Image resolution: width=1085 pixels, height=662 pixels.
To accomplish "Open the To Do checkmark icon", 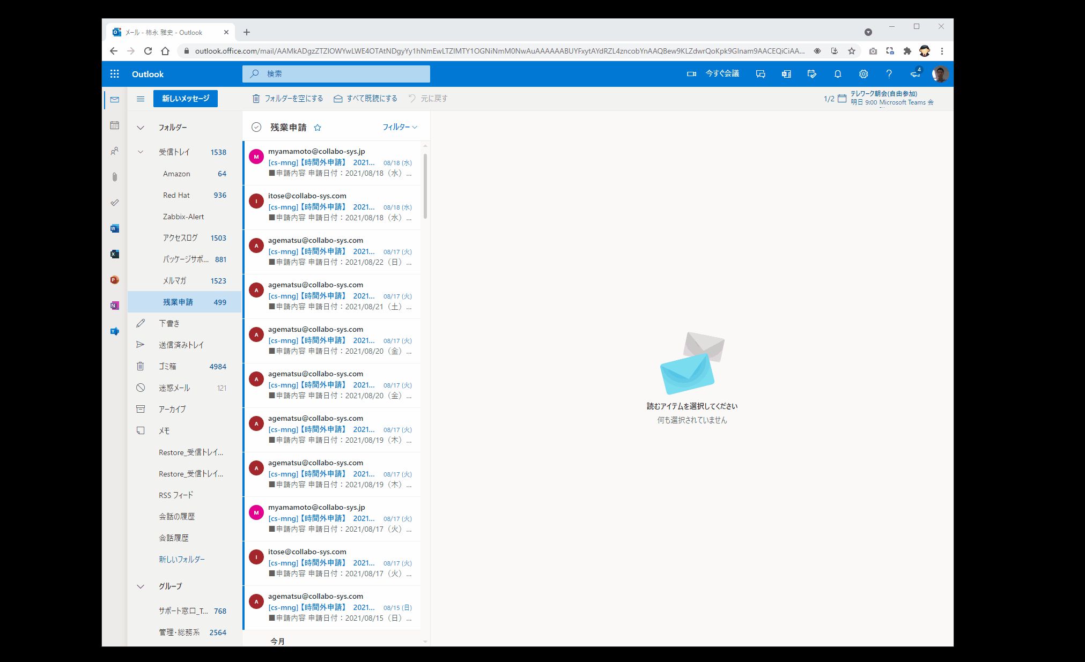I will [x=114, y=203].
